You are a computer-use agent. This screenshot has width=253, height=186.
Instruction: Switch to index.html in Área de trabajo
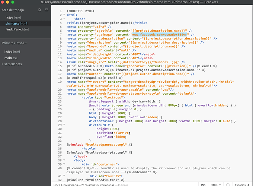pyautogui.click(x=13, y=18)
